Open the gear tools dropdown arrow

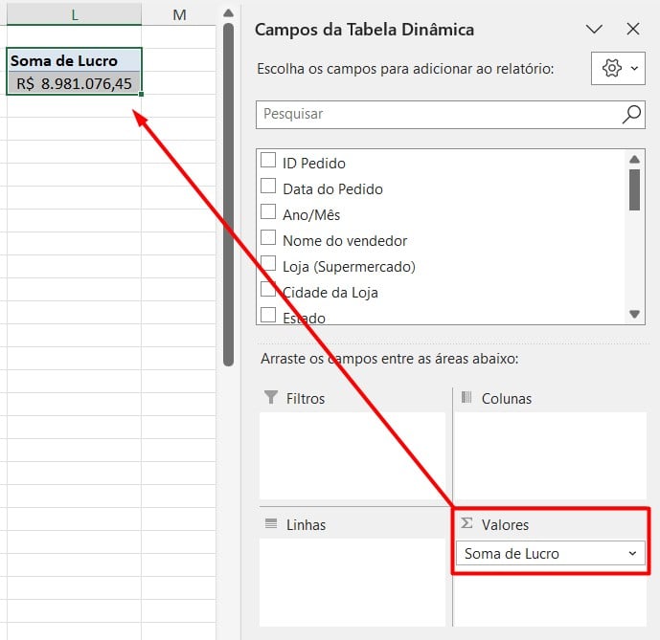(634, 70)
